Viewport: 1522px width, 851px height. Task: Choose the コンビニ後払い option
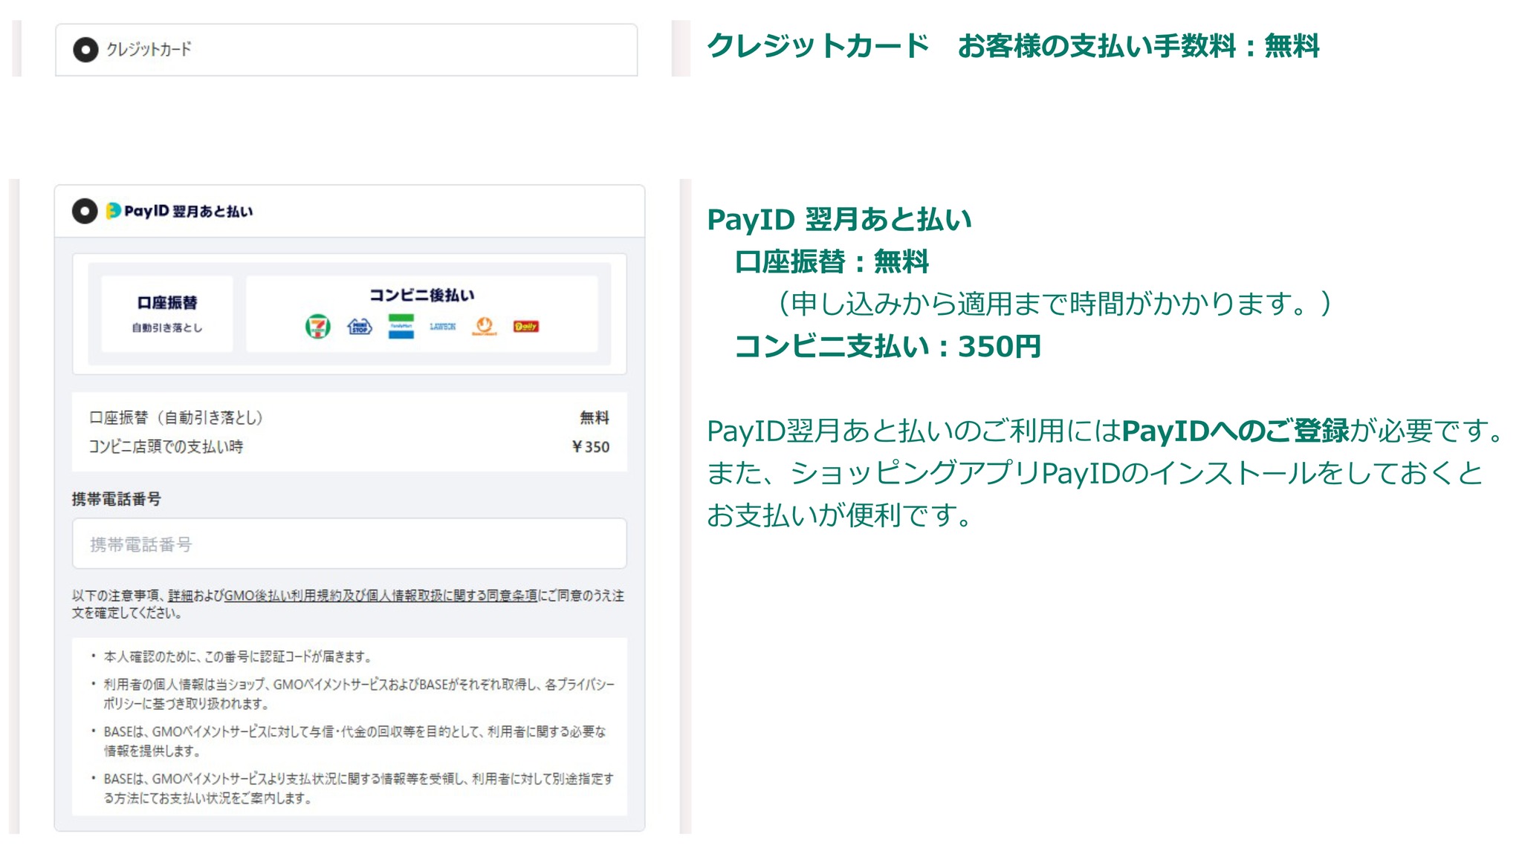coord(421,313)
